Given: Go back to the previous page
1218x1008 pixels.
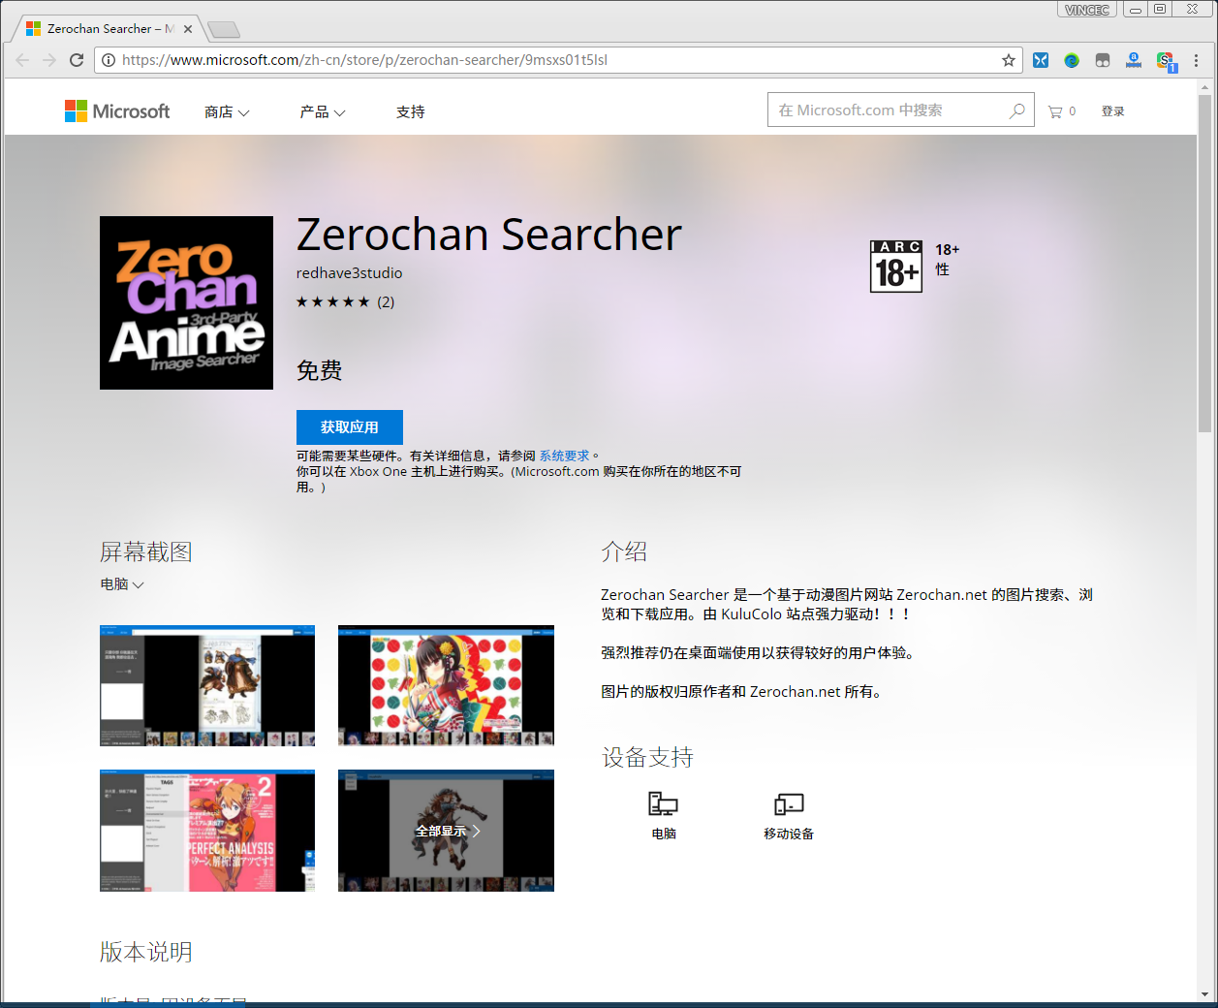Looking at the screenshot, I should click(22, 60).
